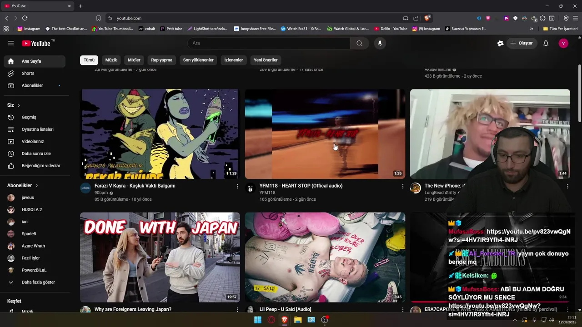The width and height of the screenshot is (582, 327).
Task: Open options for Why are Foreigners Leaving Japan
Action: [237, 309]
